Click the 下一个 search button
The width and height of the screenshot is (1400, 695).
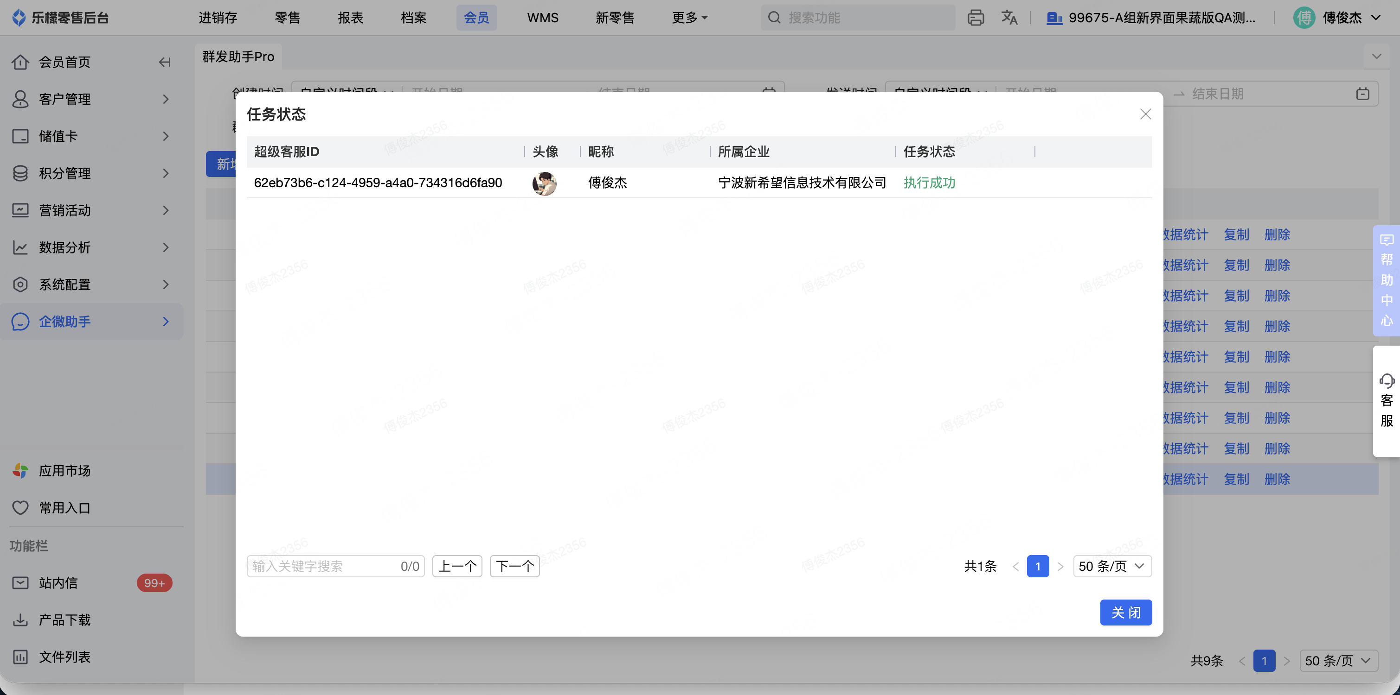(514, 566)
